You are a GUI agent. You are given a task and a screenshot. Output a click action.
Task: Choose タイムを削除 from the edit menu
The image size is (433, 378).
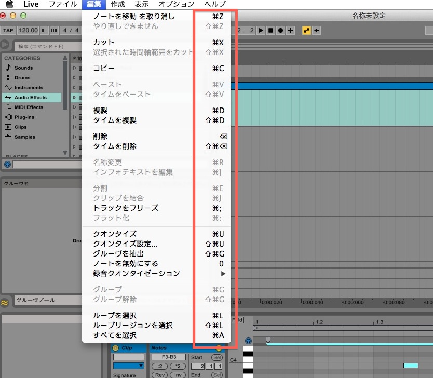pos(157,146)
